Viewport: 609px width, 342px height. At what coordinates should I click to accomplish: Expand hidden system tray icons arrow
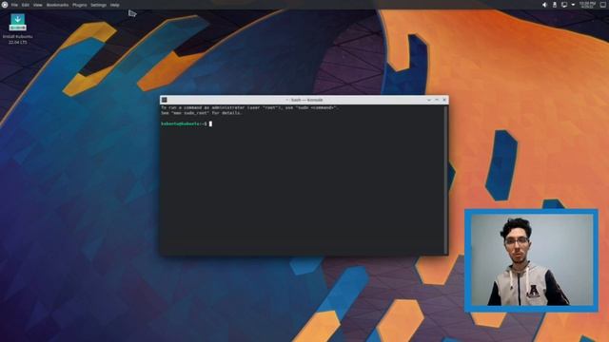pyautogui.click(x=573, y=5)
